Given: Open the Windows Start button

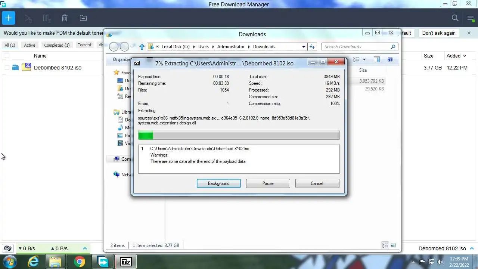Looking at the screenshot, I should [10, 262].
